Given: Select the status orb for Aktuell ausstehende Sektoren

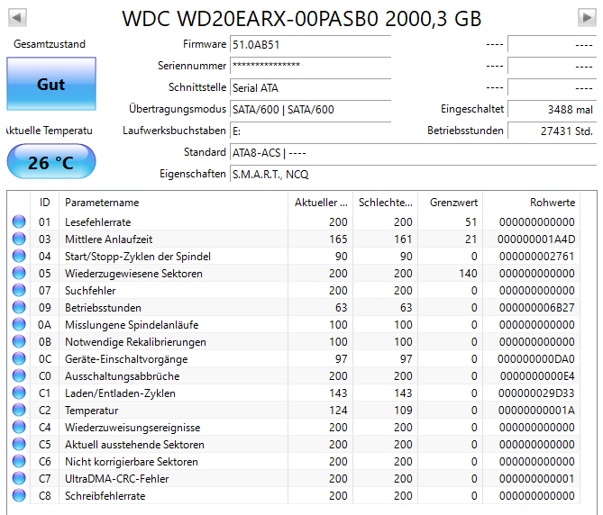Looking at the screenshot, I should (19, 444).
